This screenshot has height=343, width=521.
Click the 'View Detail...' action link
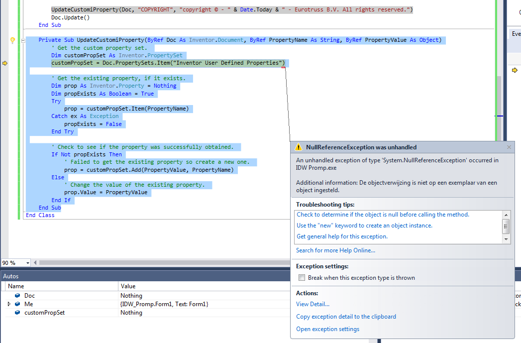tap(313, 304)
